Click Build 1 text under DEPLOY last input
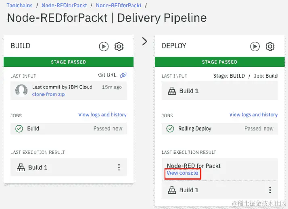The height and width of the screenshot is (209, 288). (189, 91)
